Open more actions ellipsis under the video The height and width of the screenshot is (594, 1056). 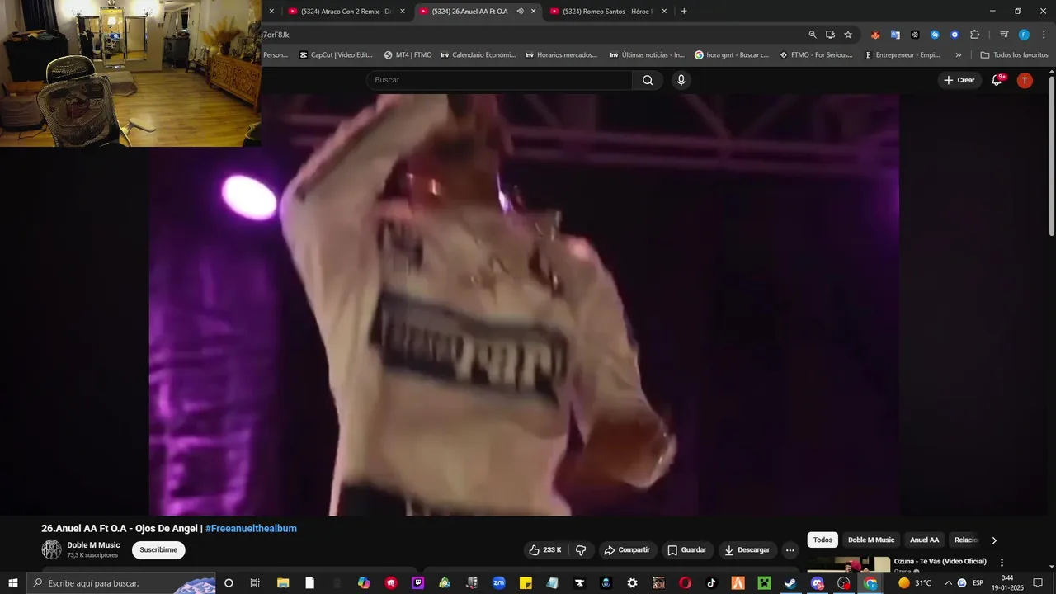point(790,550)
